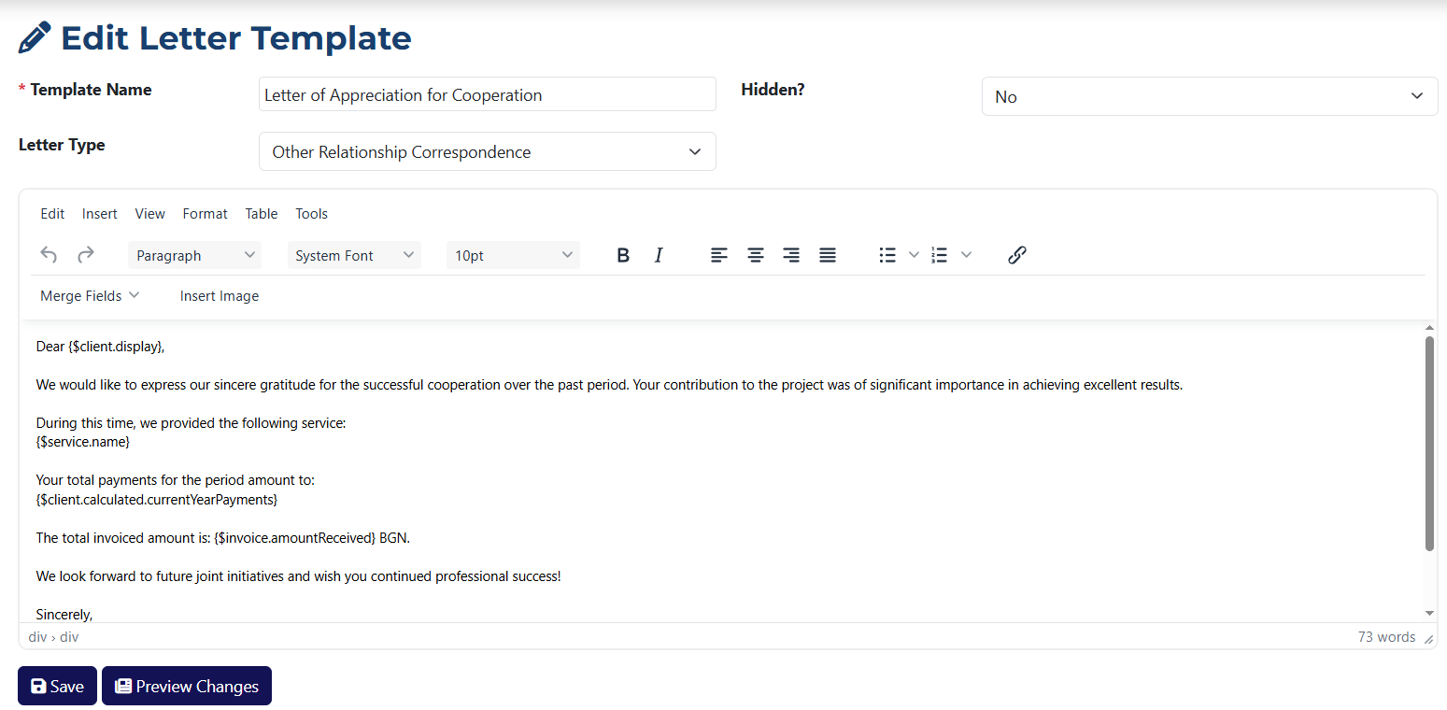This screenshot has width=1447, height=710.
Task: Click the Undo arrow in the editor toolbar
Action: pos(48,254)
